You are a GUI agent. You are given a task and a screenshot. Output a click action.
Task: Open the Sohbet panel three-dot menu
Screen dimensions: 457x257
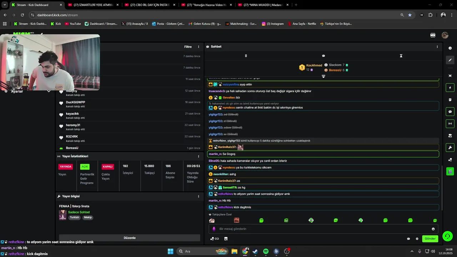pos(437,47)
